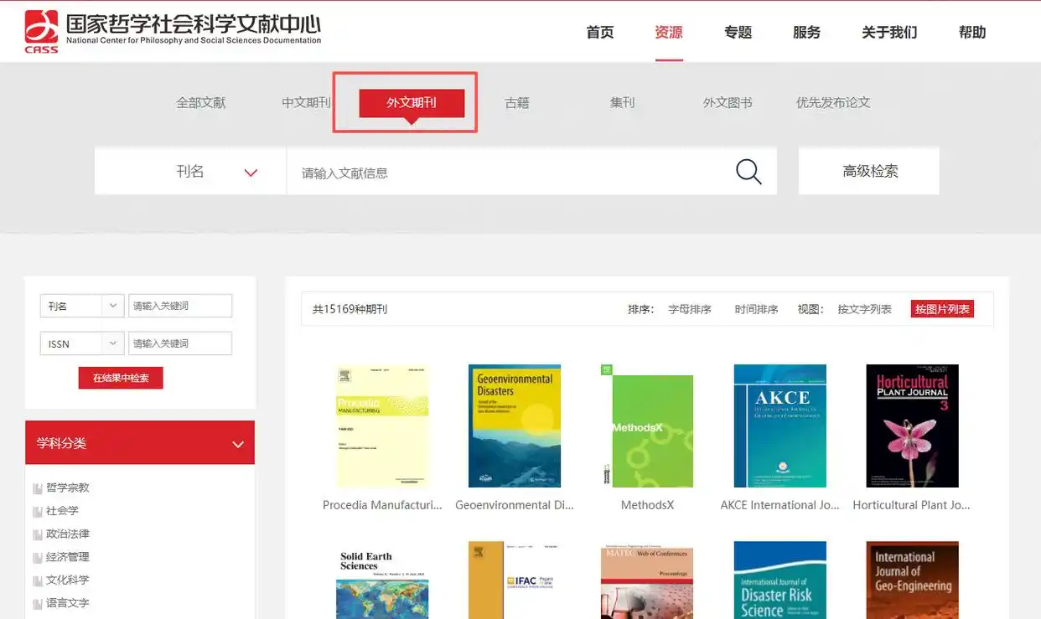This screenshot has width=1041, height=619.
Task: Click the 共15169种期刊 count text
Action: pos(350,309)
